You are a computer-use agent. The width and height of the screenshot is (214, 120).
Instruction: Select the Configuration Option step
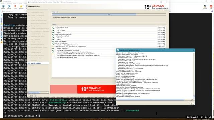pos(37,13)
